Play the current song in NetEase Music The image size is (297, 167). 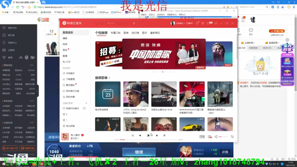148,135
